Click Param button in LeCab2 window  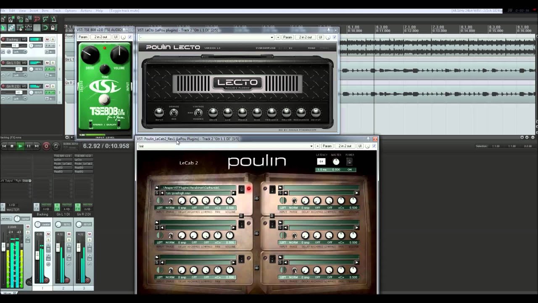point(327,146)
